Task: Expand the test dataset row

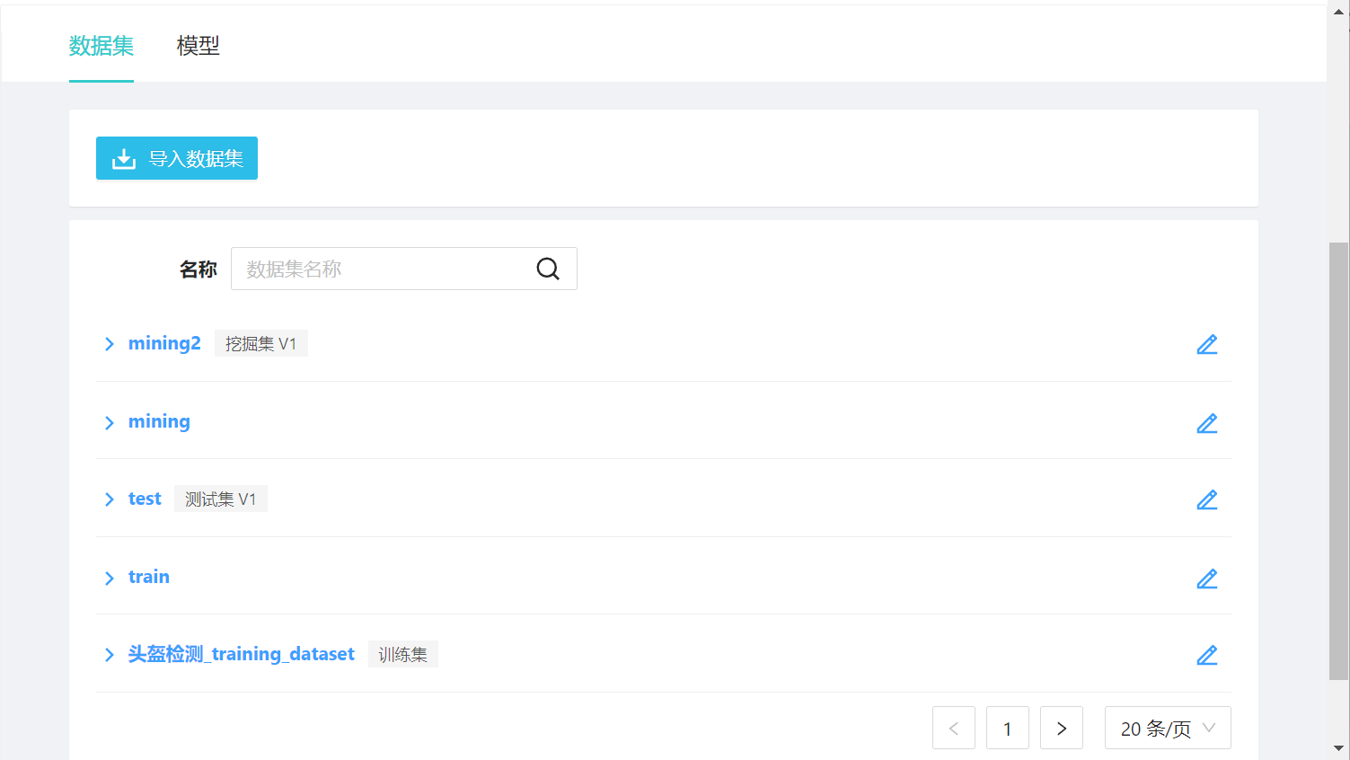Action: coord(109,499)
